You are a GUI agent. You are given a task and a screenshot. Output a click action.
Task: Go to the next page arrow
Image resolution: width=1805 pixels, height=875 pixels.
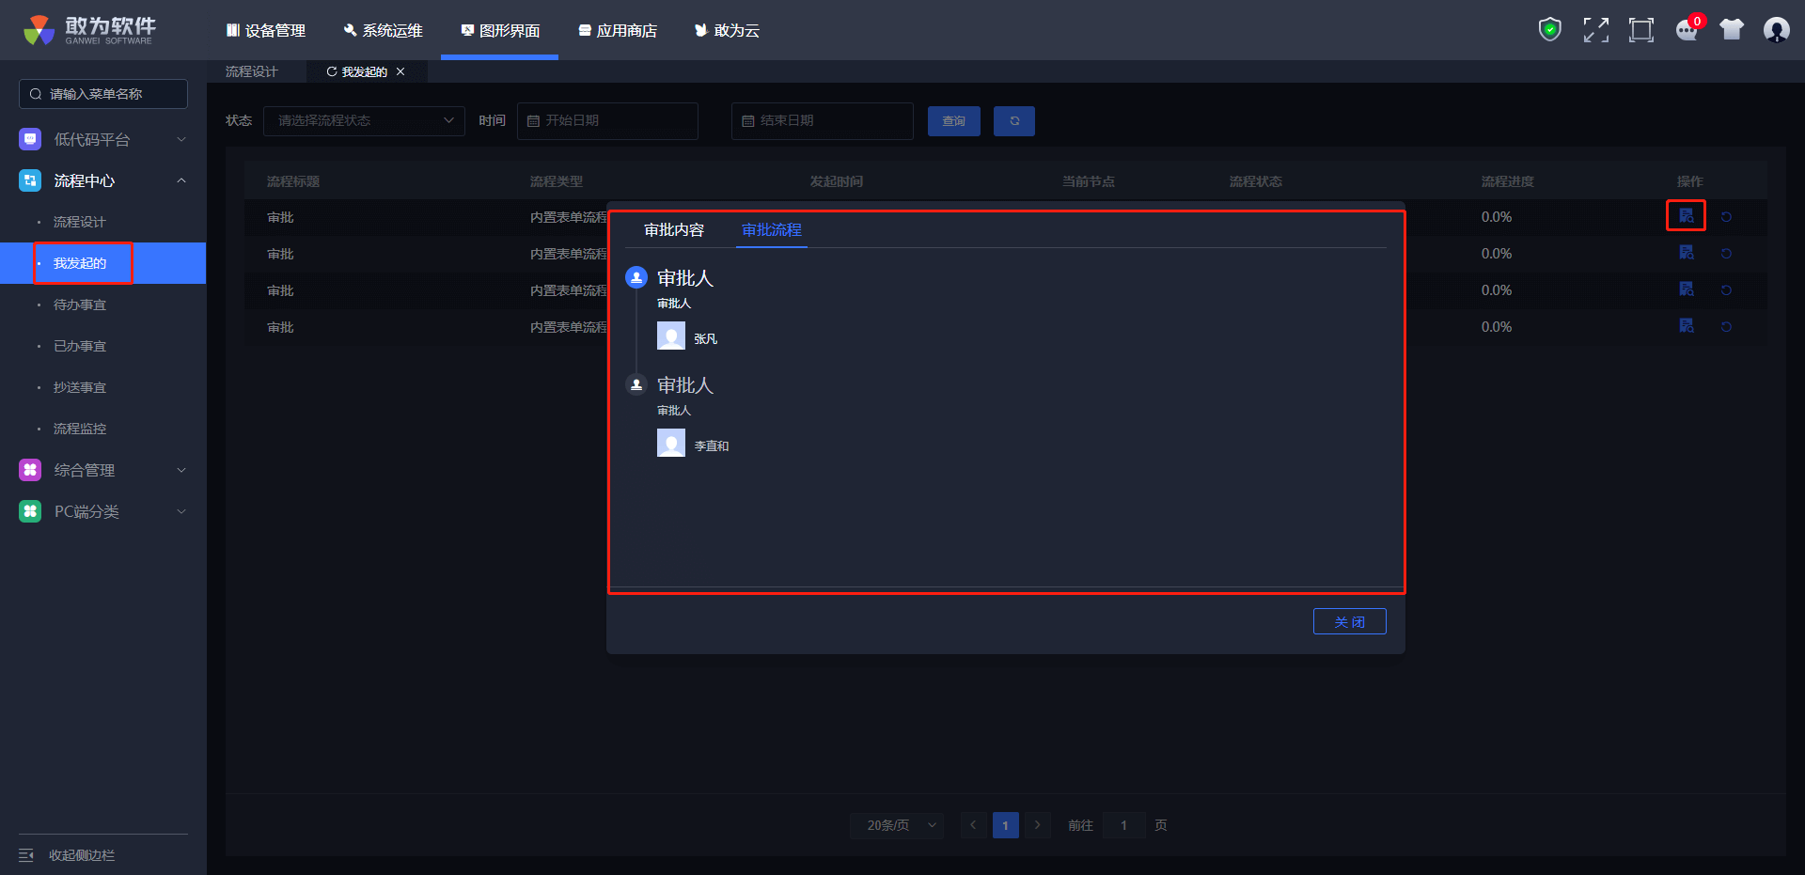(1038, 825)
